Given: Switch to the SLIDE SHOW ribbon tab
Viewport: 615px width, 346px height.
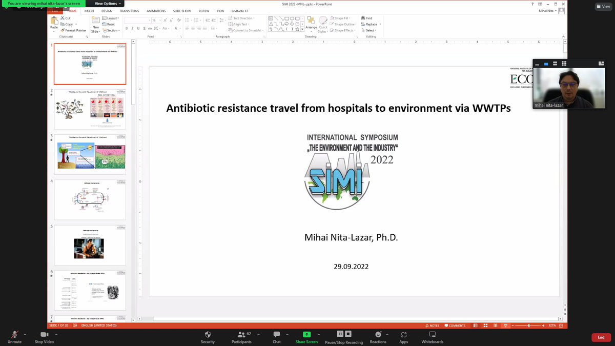Looking at the screenshot, I should tap(182, 11).
